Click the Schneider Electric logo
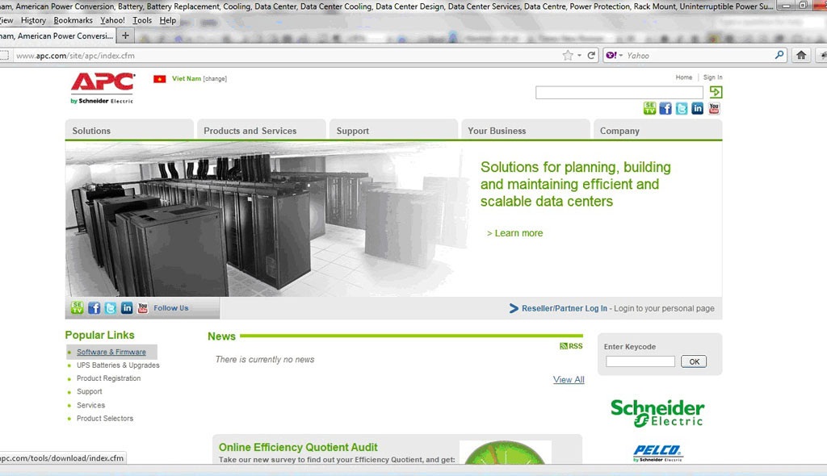This screenshot has width=827, height=476. (657, 413)
